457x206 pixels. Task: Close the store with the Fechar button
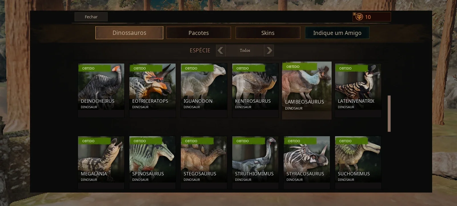point(91,17)
